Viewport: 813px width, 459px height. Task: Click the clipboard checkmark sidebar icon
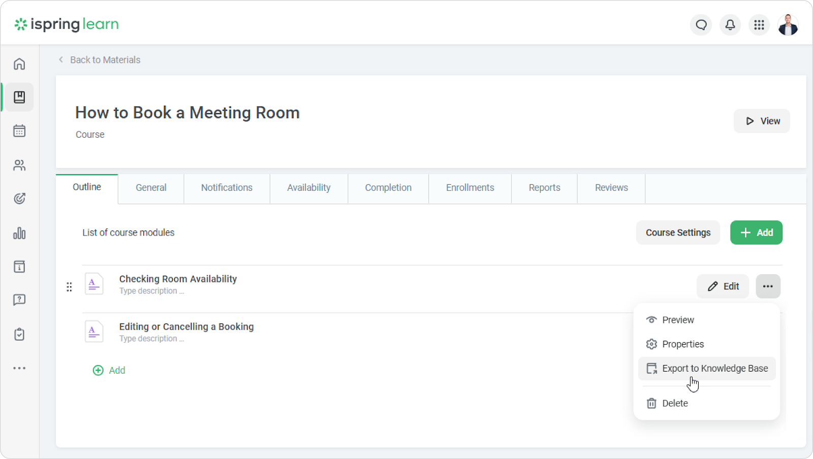[x=19, y=335]
